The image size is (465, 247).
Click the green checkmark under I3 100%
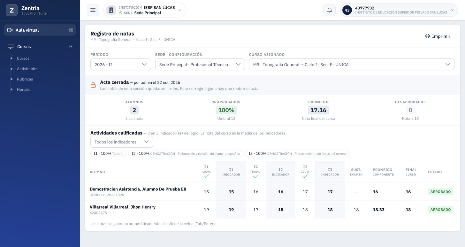(305, 176)
